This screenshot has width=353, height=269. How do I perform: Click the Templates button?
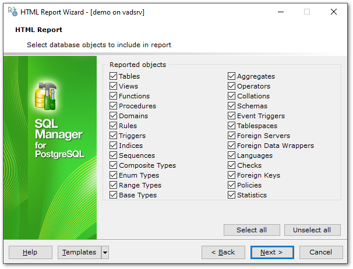(x=79, y=252)
